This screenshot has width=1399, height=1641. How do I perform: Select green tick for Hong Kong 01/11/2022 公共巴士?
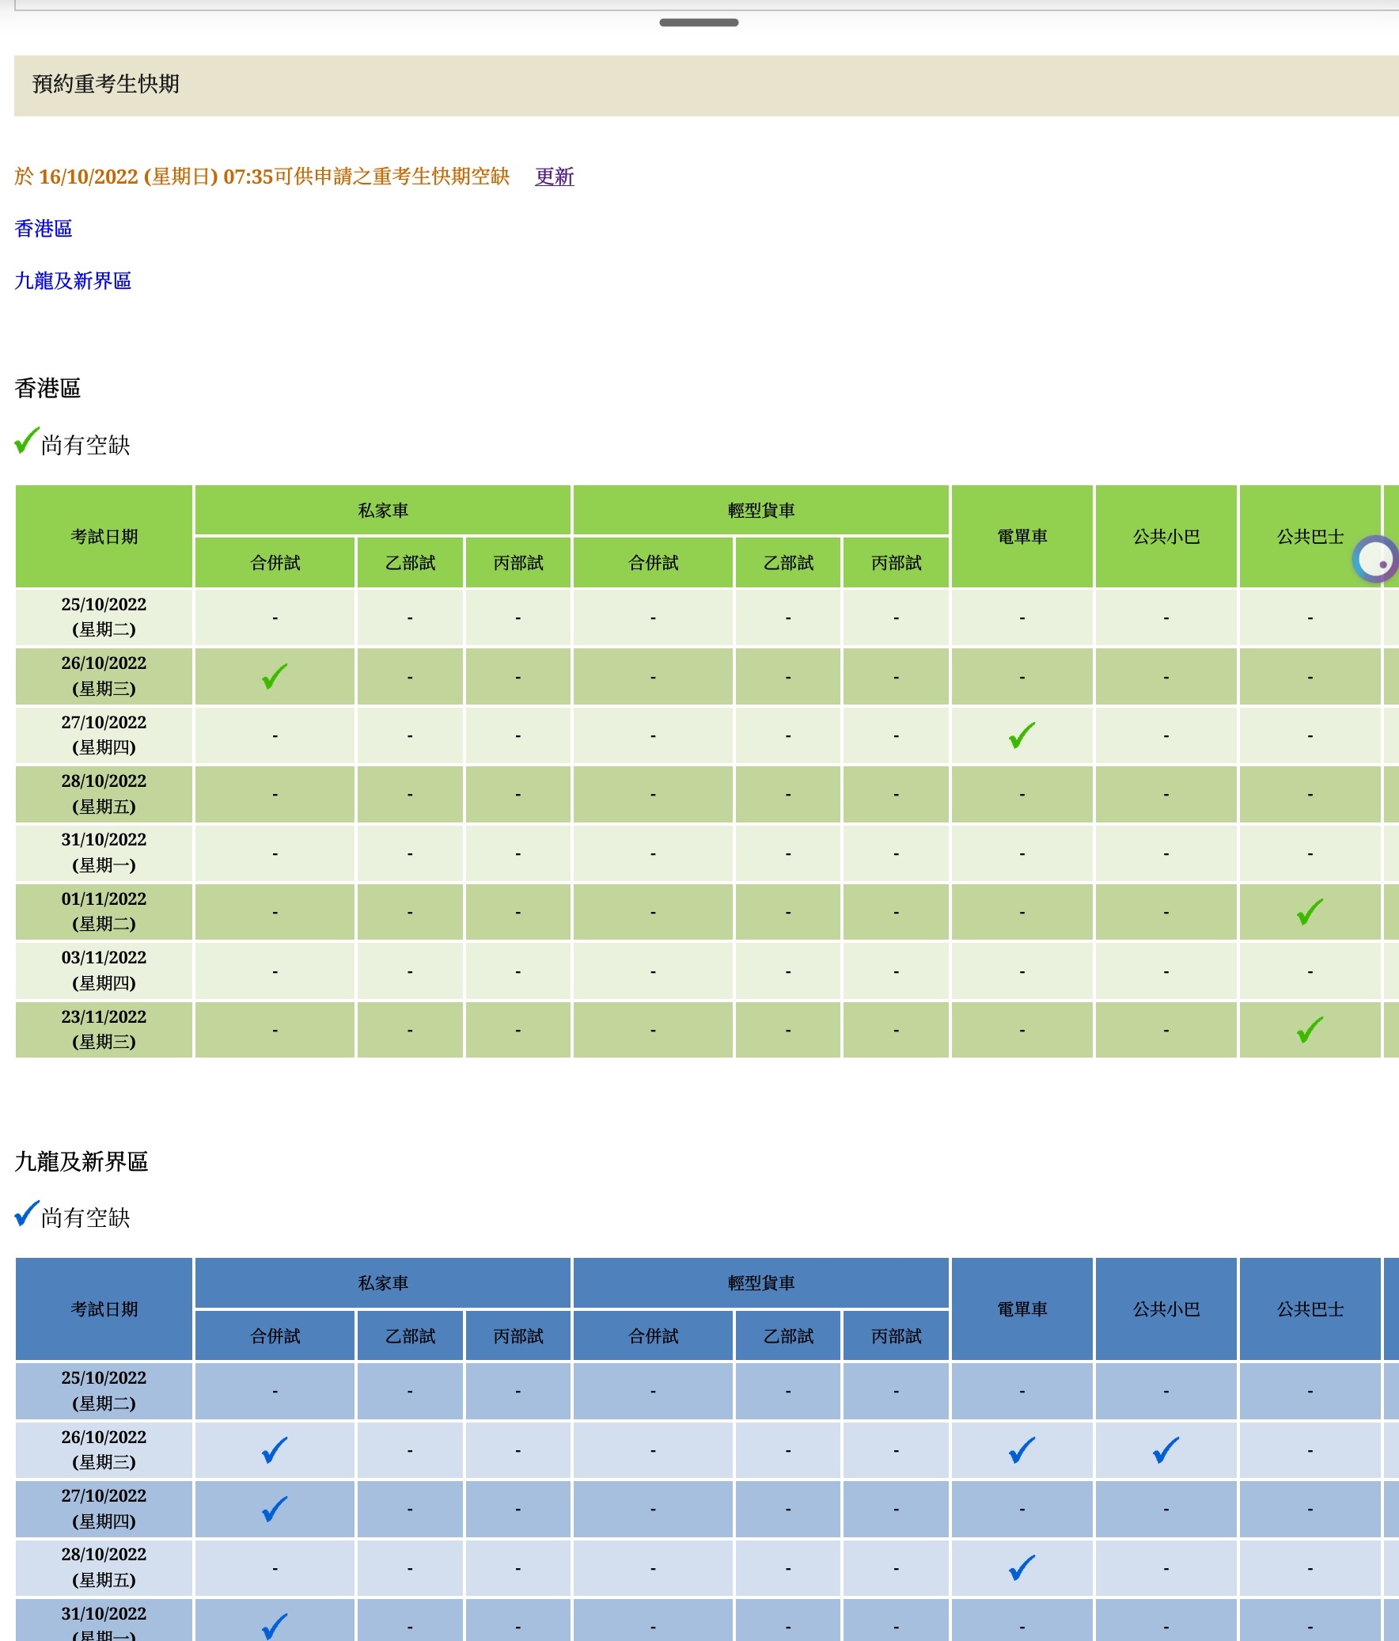[x=1310, y=912]
